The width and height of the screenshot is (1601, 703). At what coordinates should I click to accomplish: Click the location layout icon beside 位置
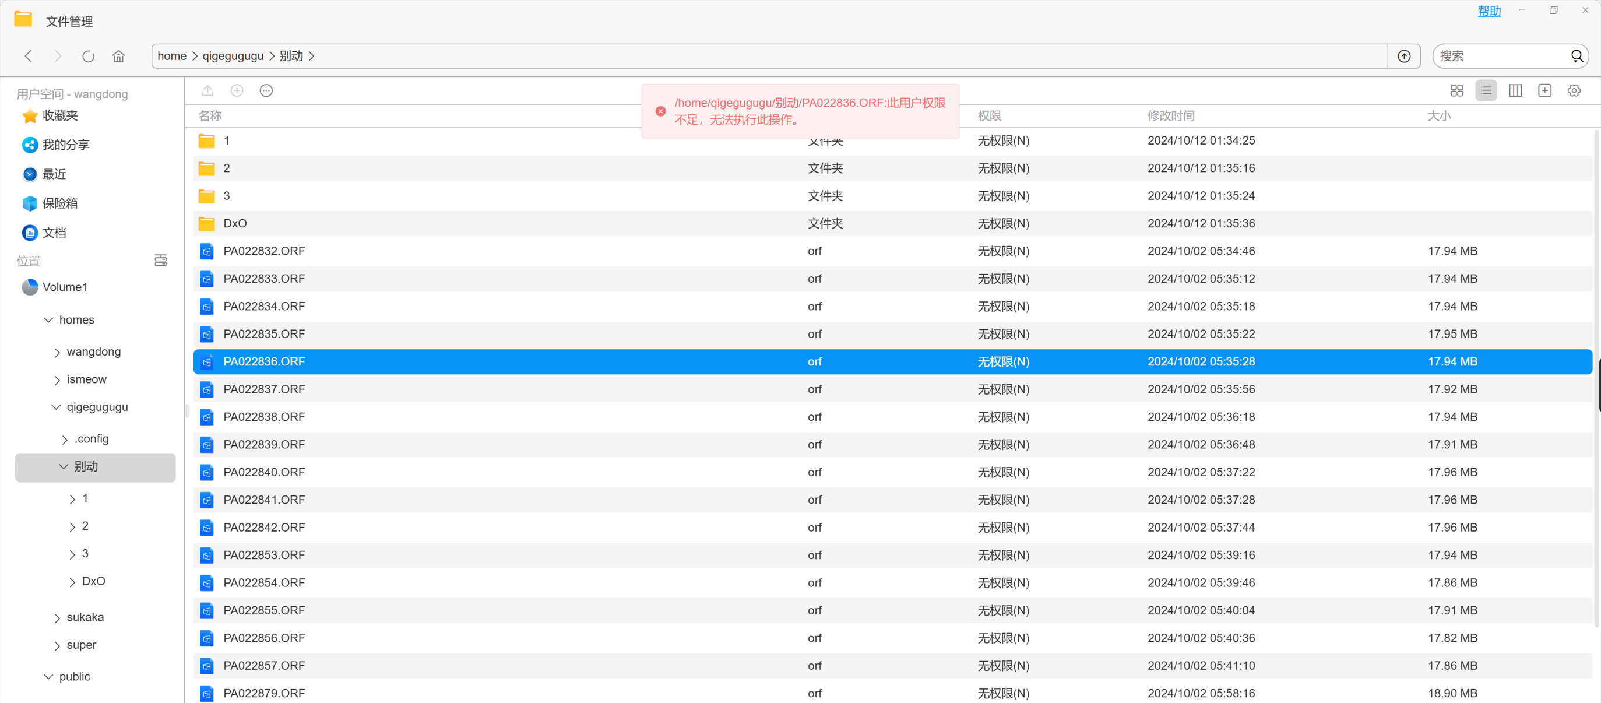pyautogui.click(x=160, y=261)
